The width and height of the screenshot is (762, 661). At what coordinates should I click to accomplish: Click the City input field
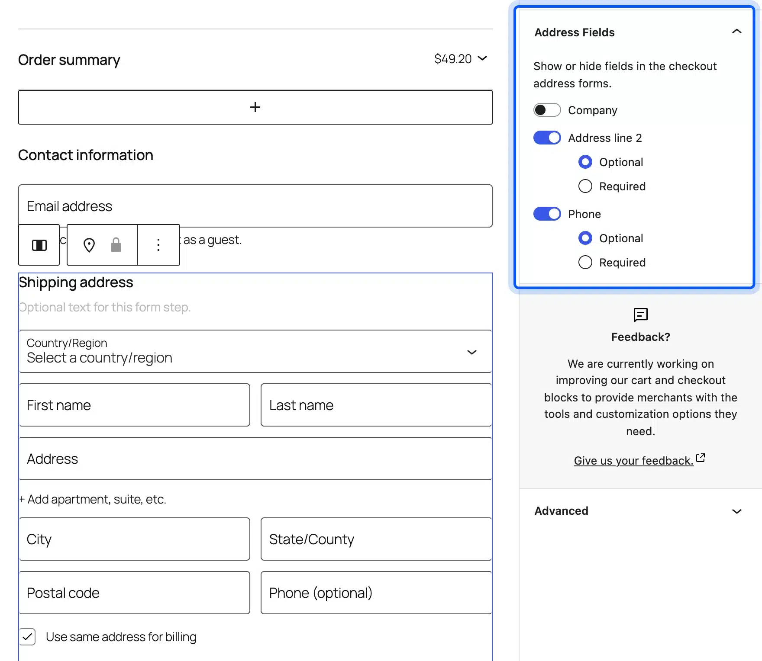pyautogui.click(x=135, y=539)
